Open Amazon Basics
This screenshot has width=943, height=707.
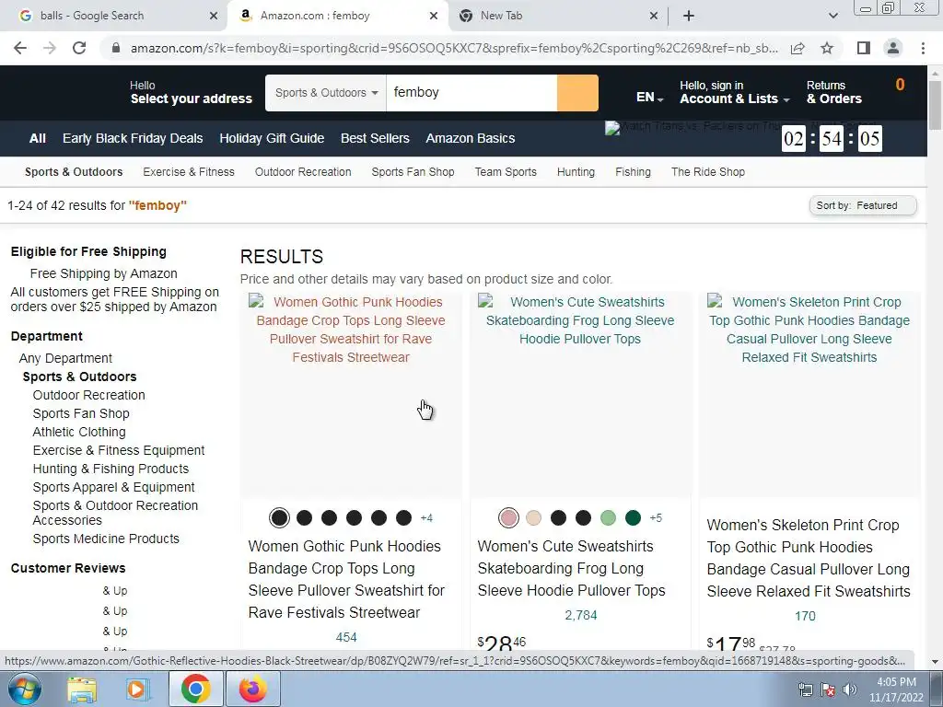coord(471,138)
